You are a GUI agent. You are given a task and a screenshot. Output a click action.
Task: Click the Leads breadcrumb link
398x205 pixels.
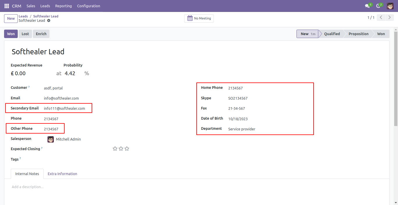[23, 16]
